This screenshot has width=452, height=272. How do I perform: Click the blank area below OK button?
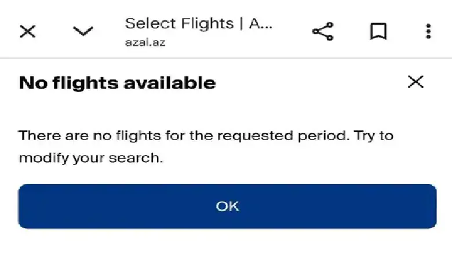(x=227, y=251)
